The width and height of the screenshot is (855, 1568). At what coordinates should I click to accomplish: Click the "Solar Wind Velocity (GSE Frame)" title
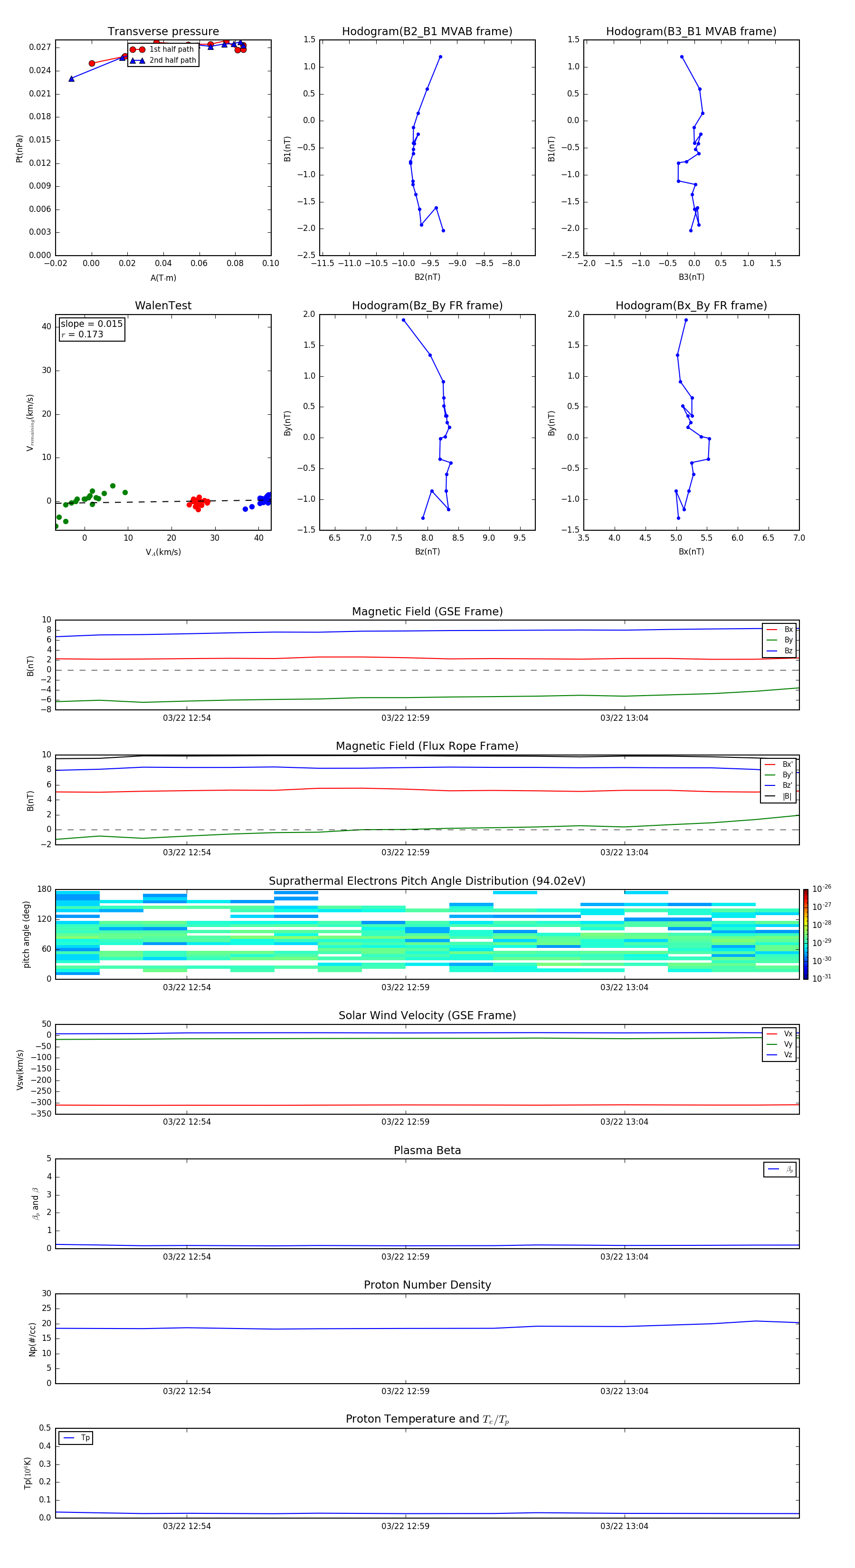pos(427,1016)
